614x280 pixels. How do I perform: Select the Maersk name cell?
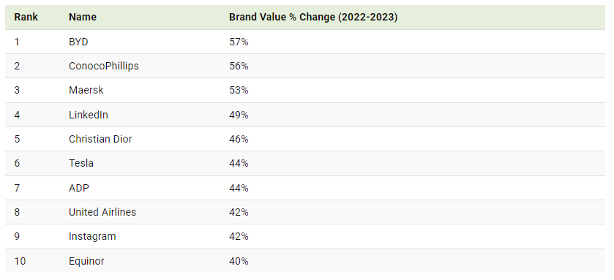pos(86,91)
